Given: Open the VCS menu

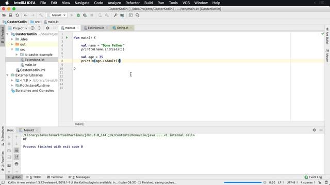Looking at the screenshot, I should click(x=186, y=3).
